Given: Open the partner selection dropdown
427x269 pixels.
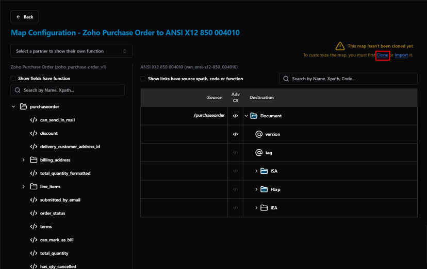Looking at the screenshot, I should [71, 51].
